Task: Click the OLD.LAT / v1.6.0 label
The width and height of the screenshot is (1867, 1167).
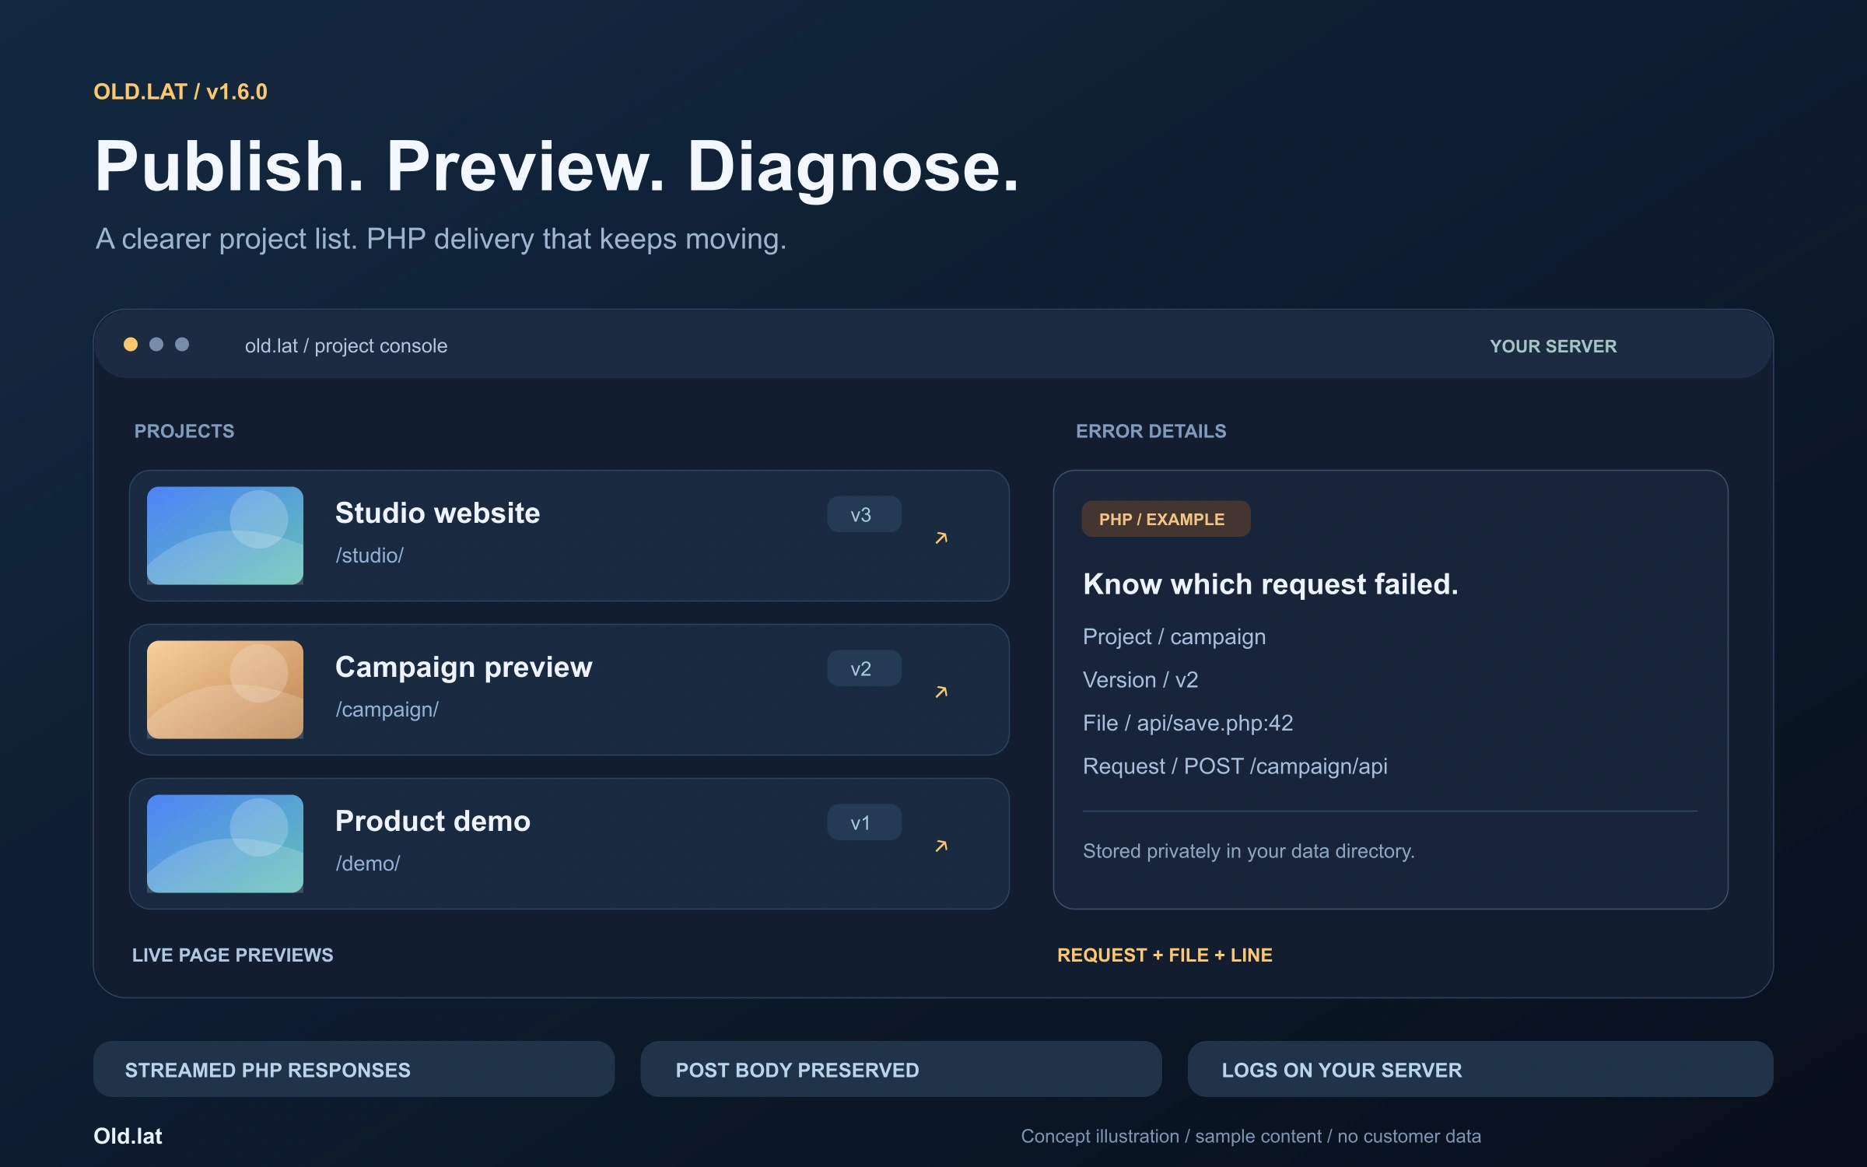Action: point(180,92)
